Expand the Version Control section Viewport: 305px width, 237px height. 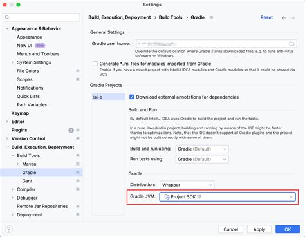coord(7,138)
